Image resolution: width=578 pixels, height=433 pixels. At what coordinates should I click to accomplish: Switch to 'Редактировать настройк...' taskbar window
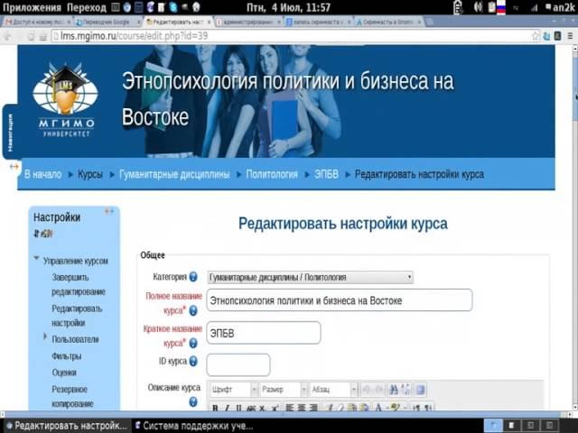click(x=66, y=426)
